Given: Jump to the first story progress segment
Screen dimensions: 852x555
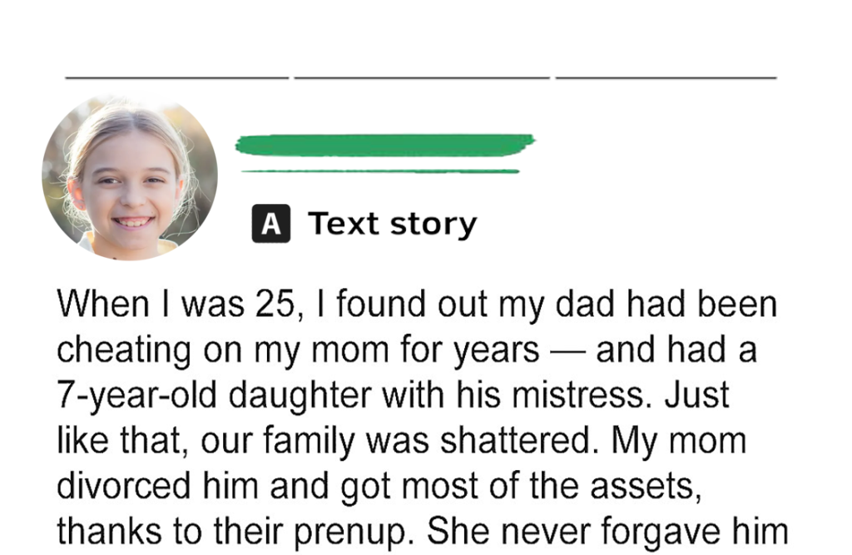Looking at the screenshot, I should click(x=176, y=77).
